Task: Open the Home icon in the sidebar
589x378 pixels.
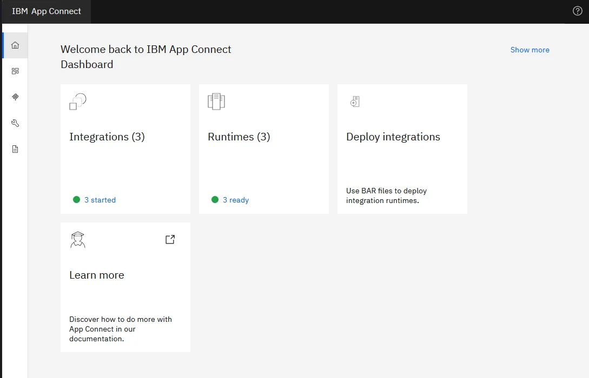Action: tap(15, 45)
